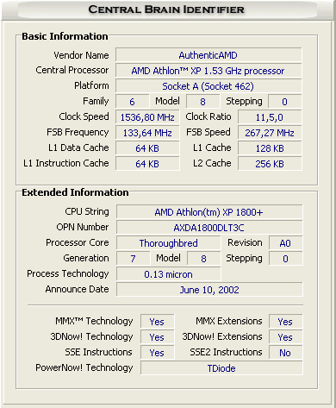Click the PowerNow! Technology label

click(x=84, y=367)
